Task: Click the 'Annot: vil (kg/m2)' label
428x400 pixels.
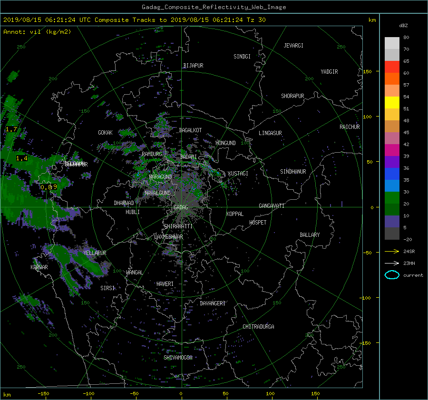Action: (x=37, y=32)
